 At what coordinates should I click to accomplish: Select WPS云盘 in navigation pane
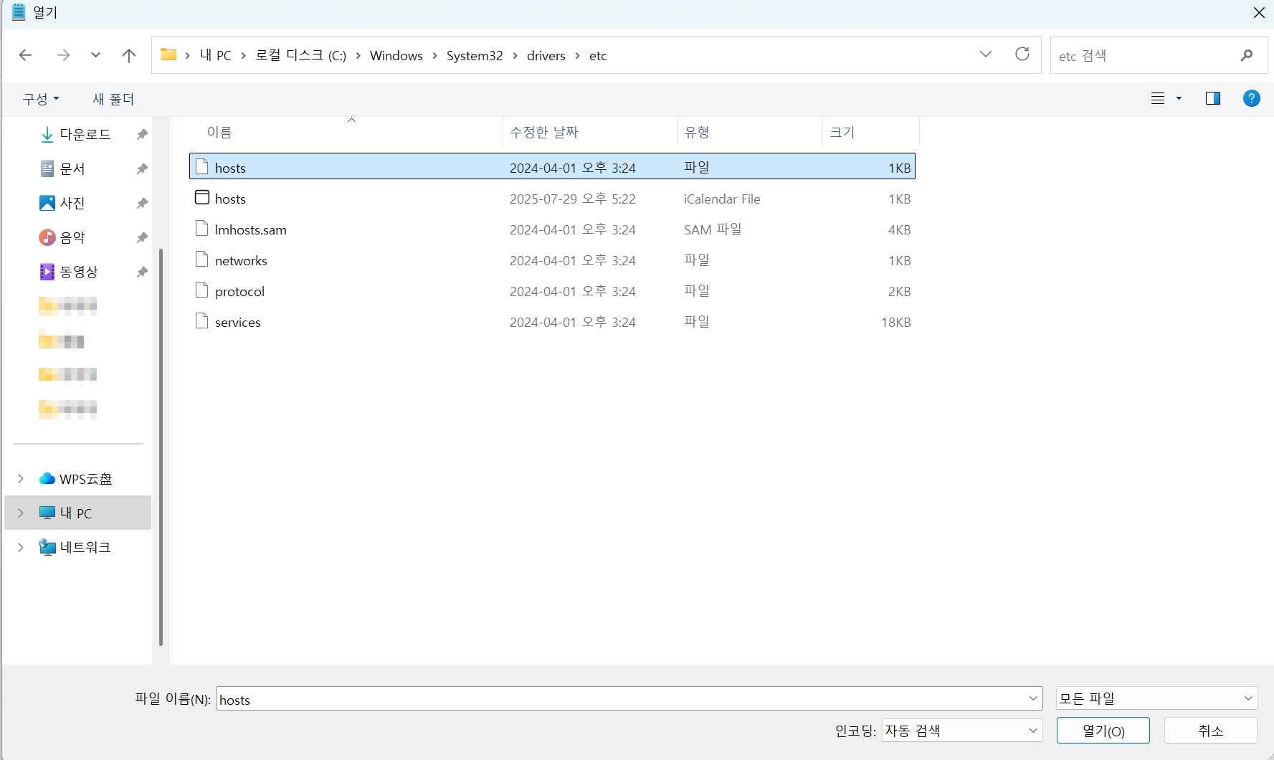pyautogui.click(x=85, y=478)
